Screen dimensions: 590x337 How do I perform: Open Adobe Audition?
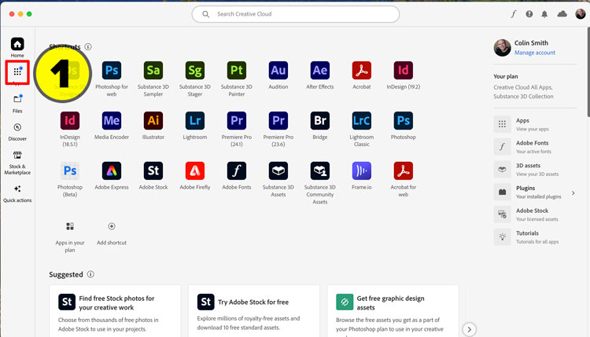[278, 71]
